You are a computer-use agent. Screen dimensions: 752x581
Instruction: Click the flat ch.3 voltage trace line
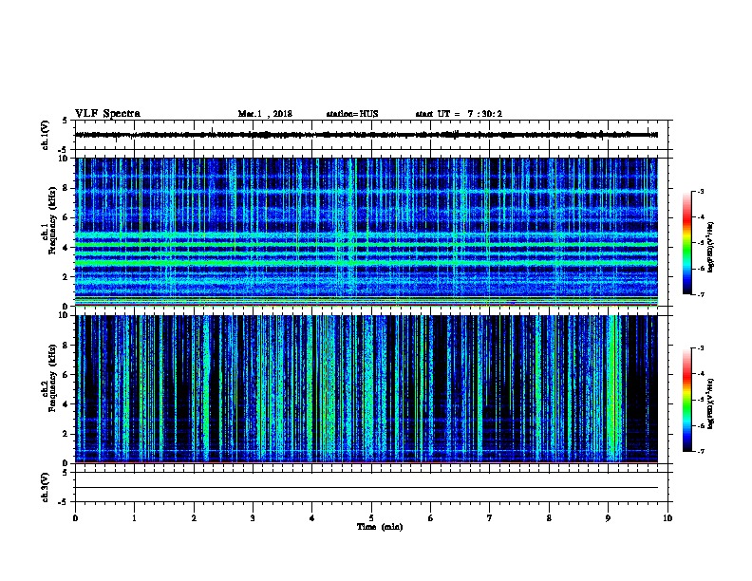[x=367, y=488]
